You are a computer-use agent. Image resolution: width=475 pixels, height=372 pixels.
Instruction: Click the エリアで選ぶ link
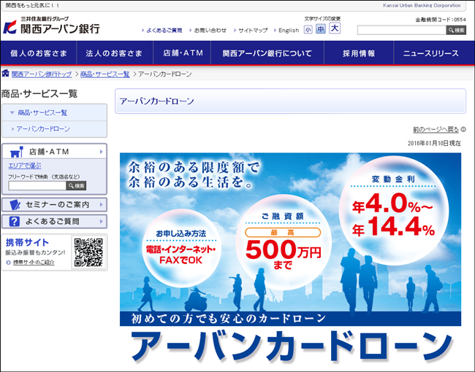tap(25, 166)
